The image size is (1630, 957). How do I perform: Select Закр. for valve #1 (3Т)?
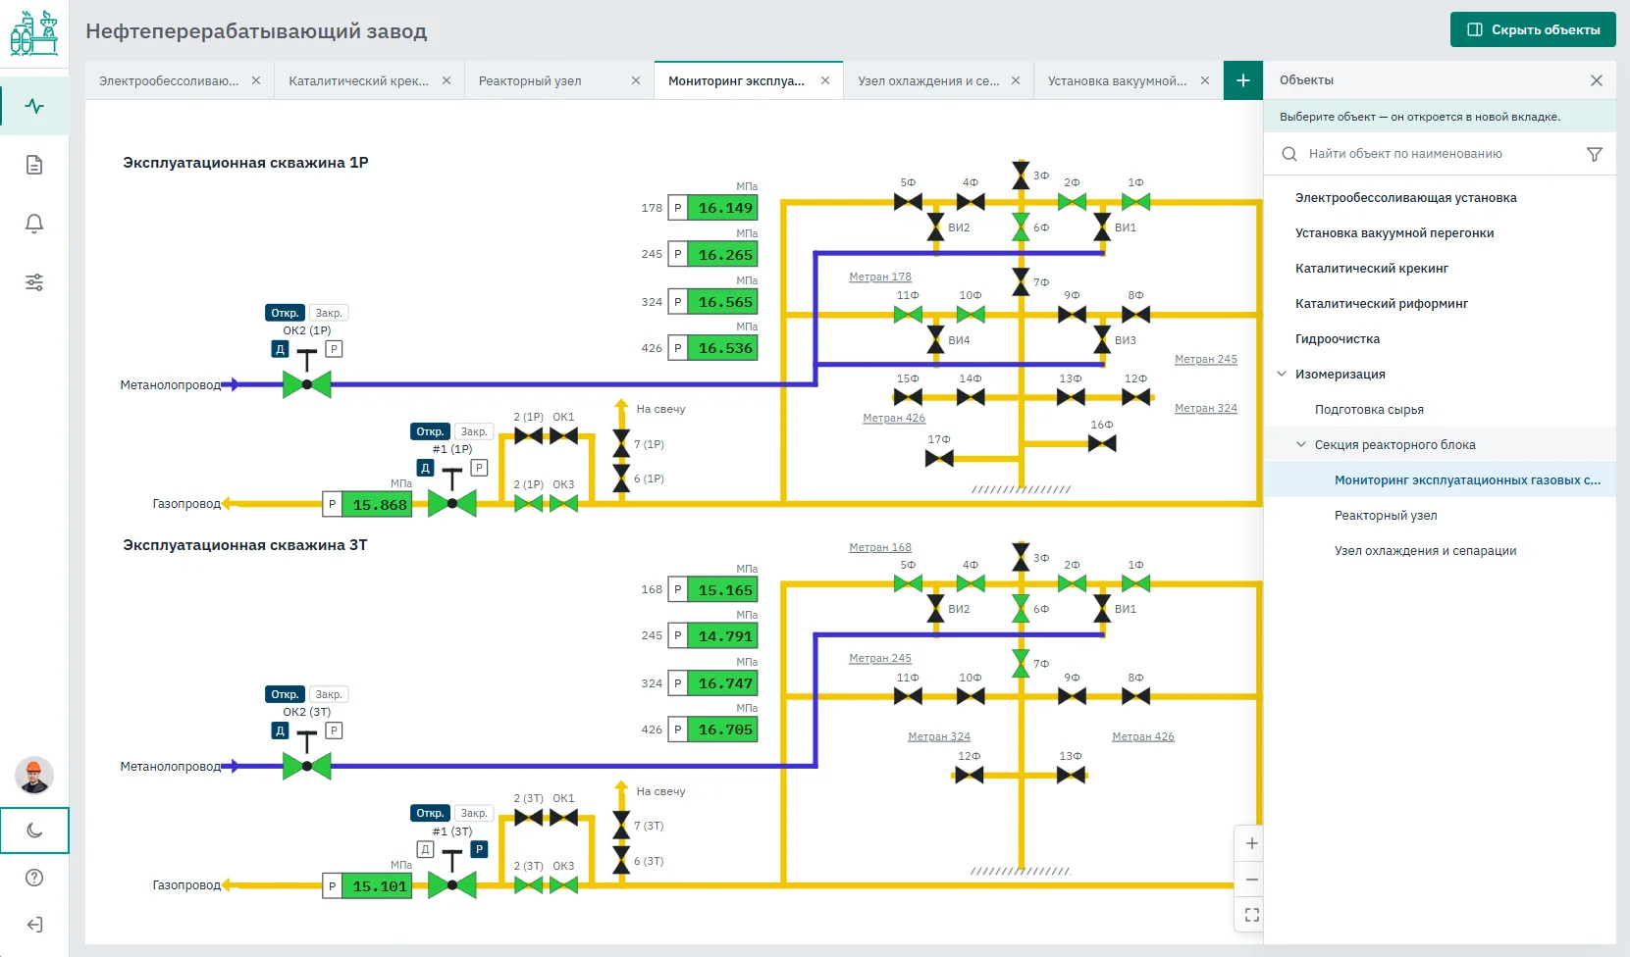[x=474, y=813]
